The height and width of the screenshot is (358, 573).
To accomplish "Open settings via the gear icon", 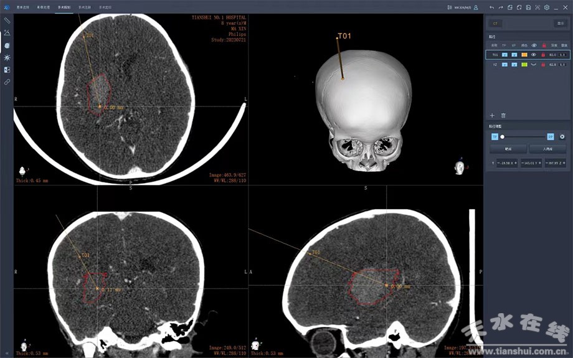I will click(546, 7).
